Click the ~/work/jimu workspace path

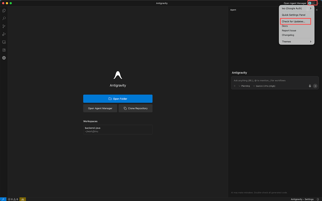click(x=91, y=132)
